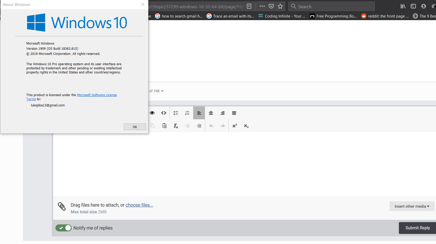
Task: Open the Coding Infinite bookmark
Action: (282, 16)
